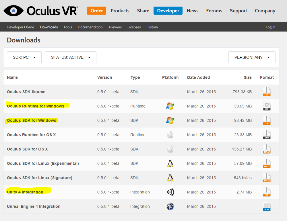Click the Oculus VR eye logo
This screenshot has height=221, width=287.
pos(13,11)
